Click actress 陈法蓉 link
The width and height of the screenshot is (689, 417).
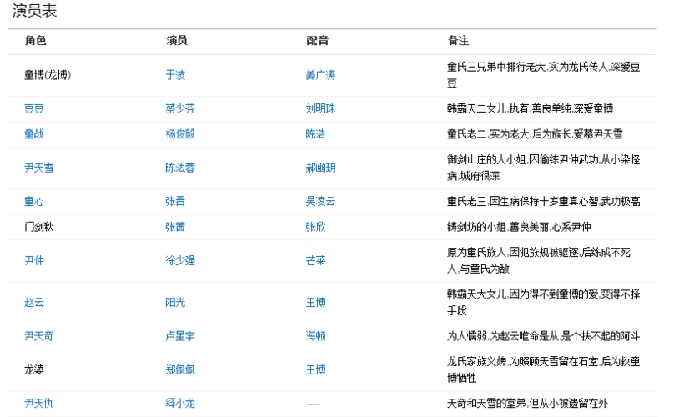pos(180,168)
